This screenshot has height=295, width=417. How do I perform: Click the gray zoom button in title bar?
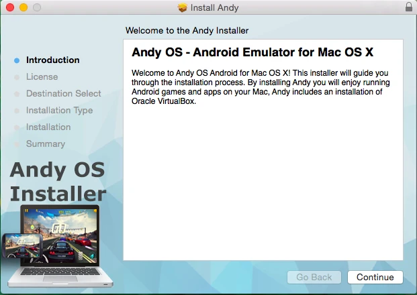click(36, 7)
